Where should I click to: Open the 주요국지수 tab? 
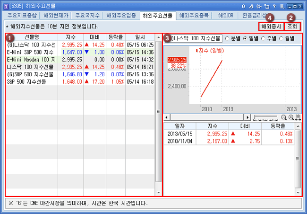coord(88,15)
